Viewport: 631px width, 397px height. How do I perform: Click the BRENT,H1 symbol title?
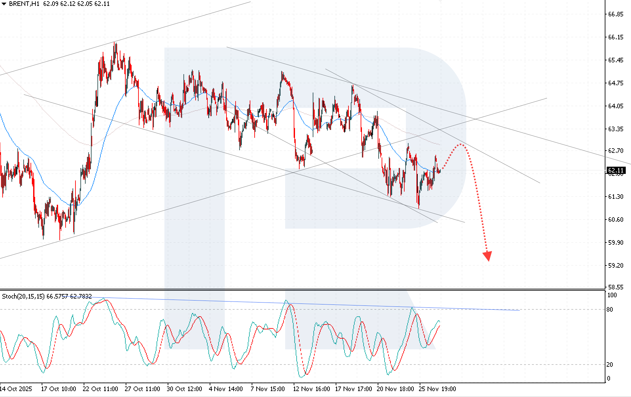click(x=24, y=4)
